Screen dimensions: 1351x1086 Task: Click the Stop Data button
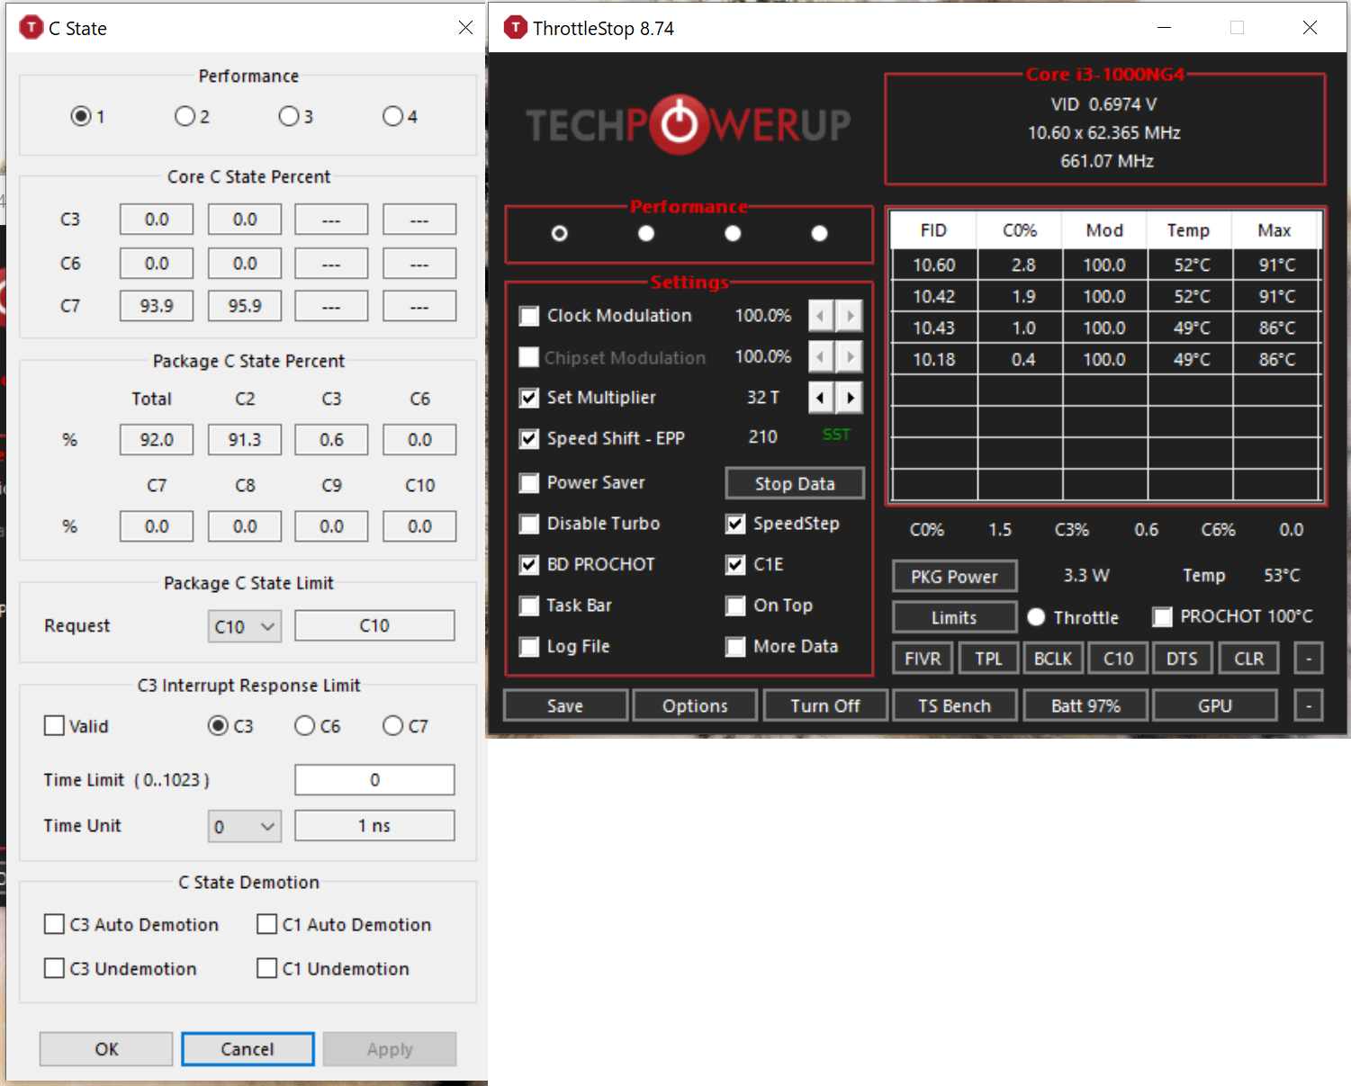point(795,483)
